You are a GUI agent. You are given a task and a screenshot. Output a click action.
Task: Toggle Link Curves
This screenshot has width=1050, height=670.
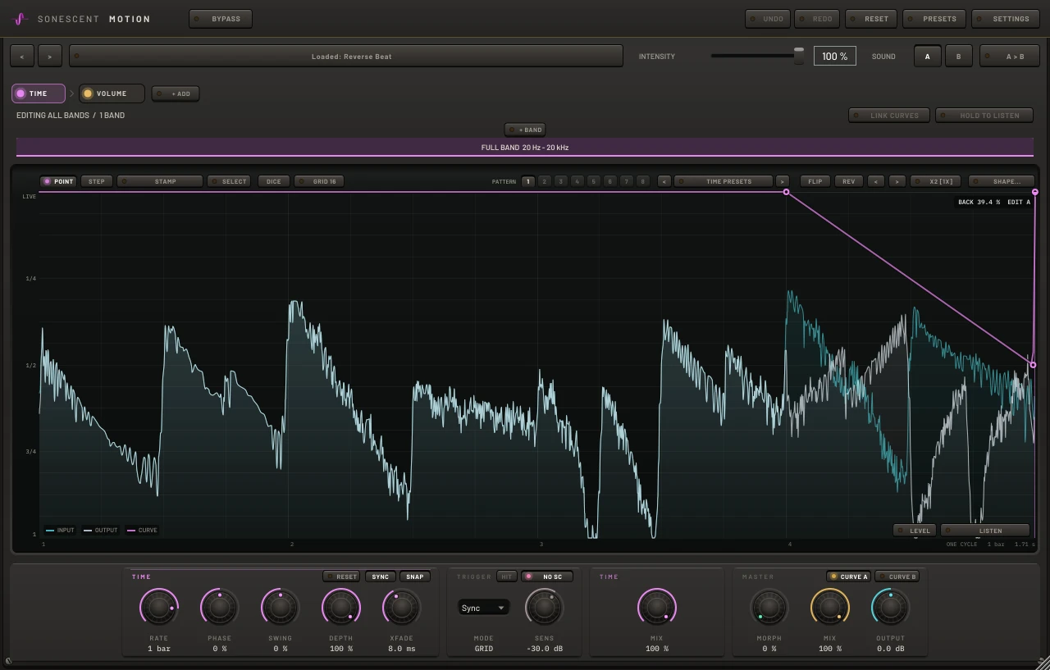pyautogui.click(x=889, y=116)
